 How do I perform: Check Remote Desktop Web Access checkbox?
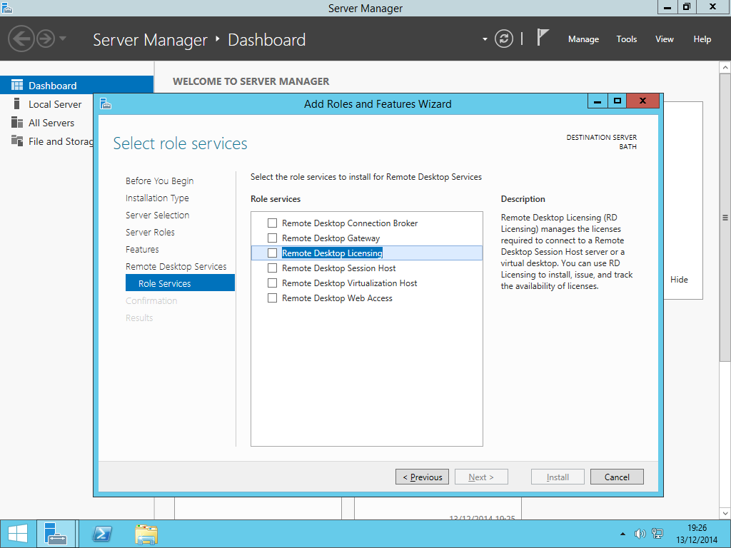coord(272,298)
